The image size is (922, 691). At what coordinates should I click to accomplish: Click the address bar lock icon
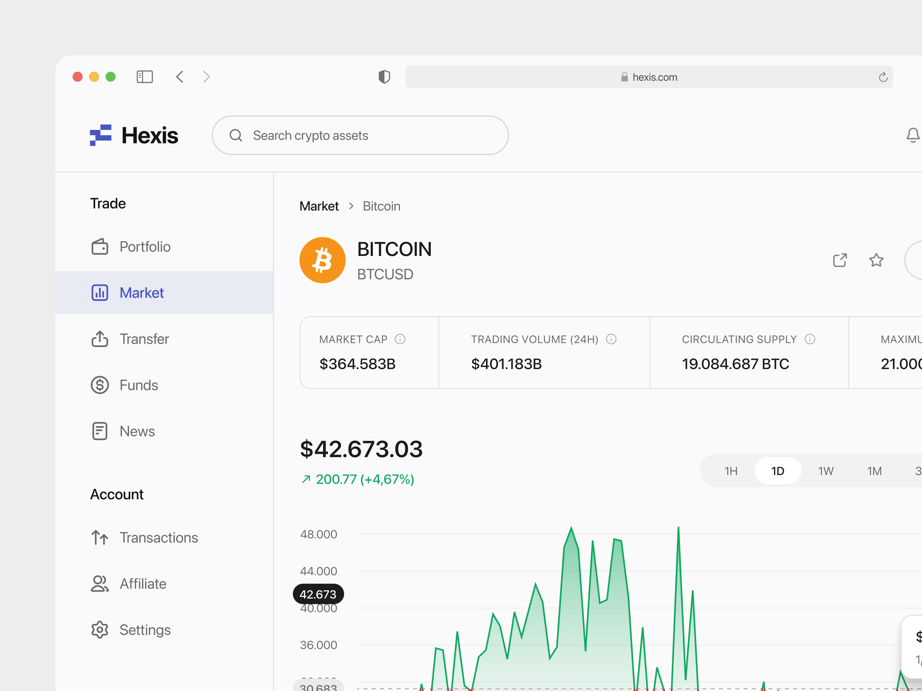coord(624,77)
